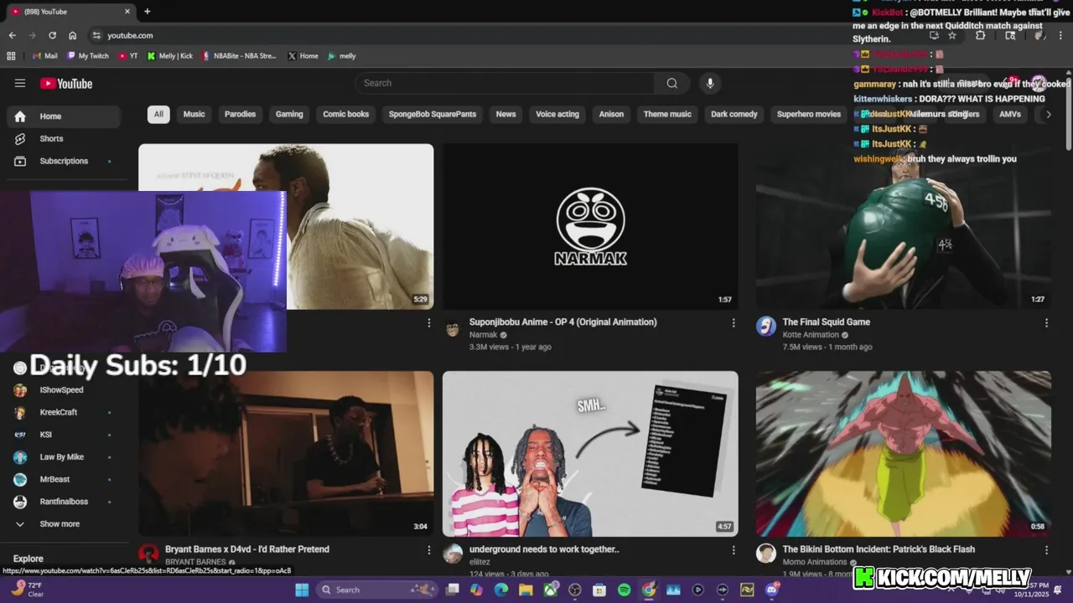Open the Melly | Kick bookmark
The image size is (1073, 603).
tap(170, 56)
